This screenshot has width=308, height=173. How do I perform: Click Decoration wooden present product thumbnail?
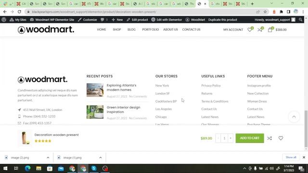25,138
